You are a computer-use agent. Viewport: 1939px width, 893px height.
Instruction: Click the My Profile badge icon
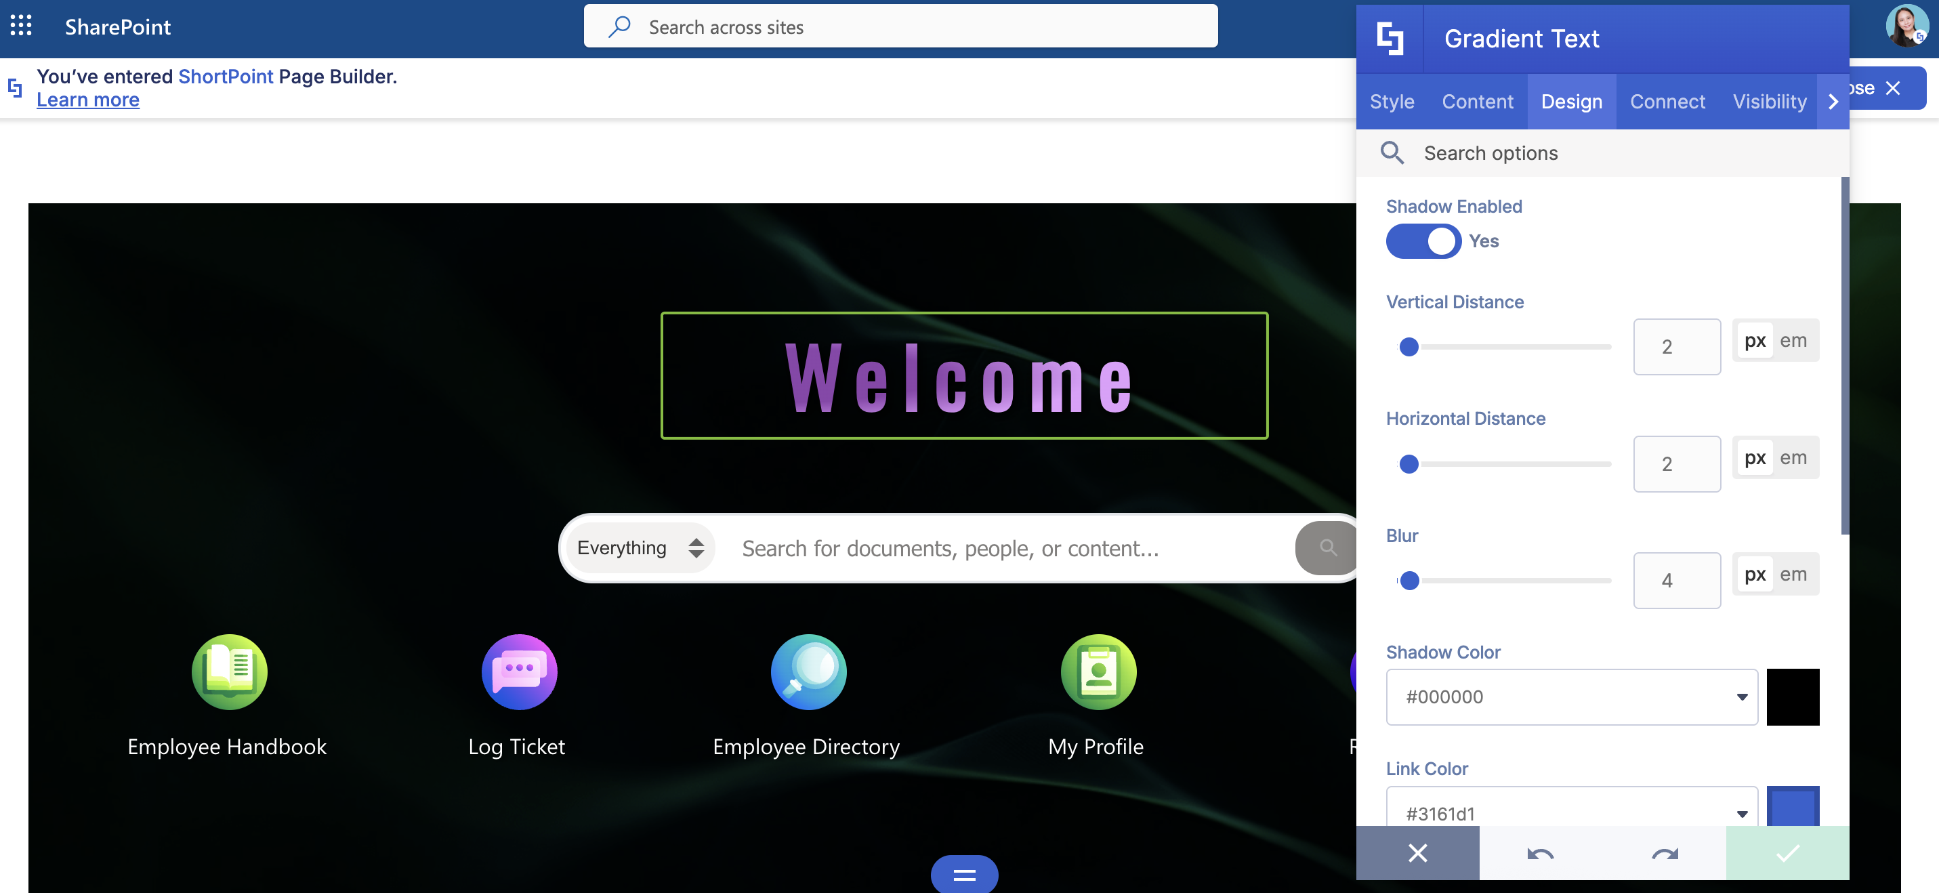pyautogui.click(x=1098, y=671)
